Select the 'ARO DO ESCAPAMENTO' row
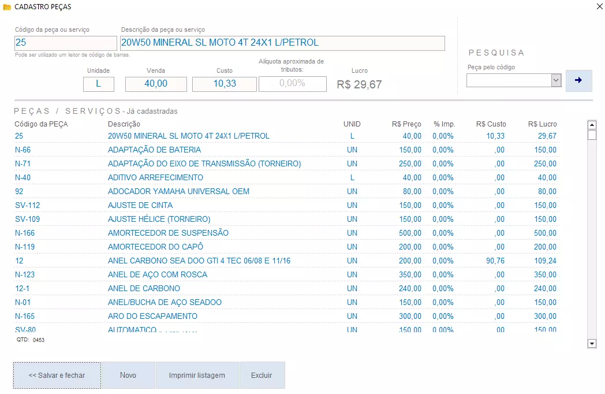 point(286,317)
